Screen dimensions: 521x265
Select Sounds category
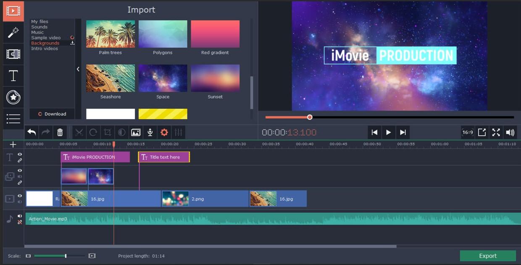tap(39, 27)
